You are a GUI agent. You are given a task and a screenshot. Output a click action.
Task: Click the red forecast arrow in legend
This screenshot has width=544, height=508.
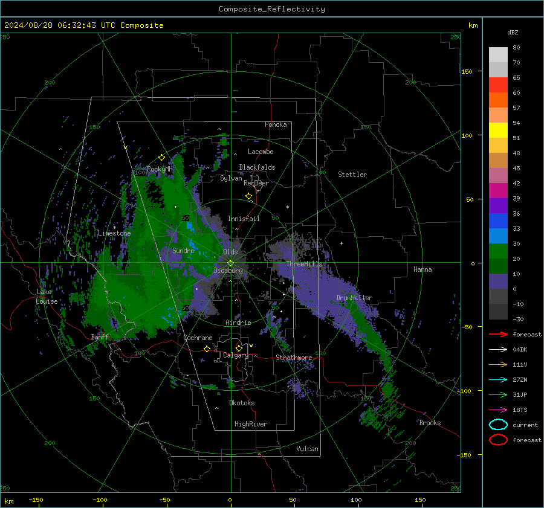click(x=498, y=334)
